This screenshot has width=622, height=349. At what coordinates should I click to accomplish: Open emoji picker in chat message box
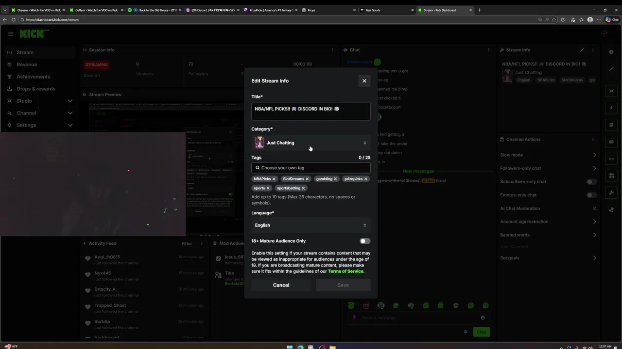coord(483,318)
